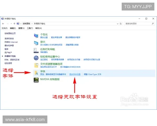Go back with the back arrow

[x=3, y=24]
